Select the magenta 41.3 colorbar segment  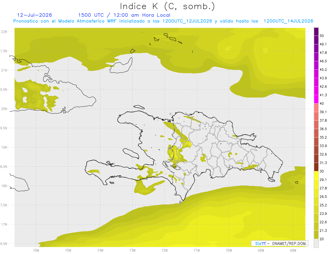(x=316, y=99)
